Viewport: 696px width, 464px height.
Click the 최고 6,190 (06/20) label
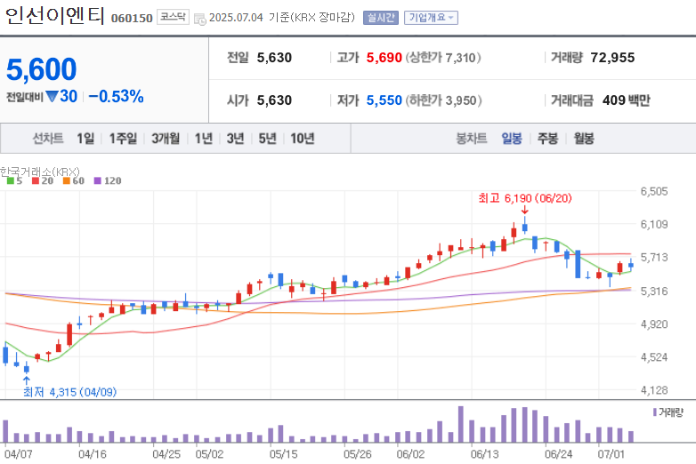pos(525,198)
